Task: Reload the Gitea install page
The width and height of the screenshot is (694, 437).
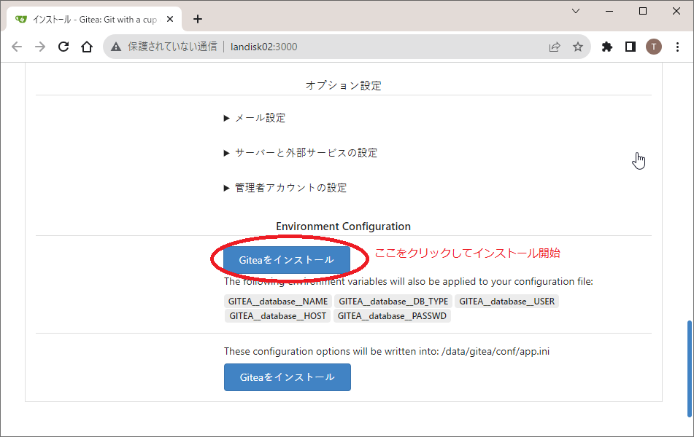Action: tap(63, 47)
